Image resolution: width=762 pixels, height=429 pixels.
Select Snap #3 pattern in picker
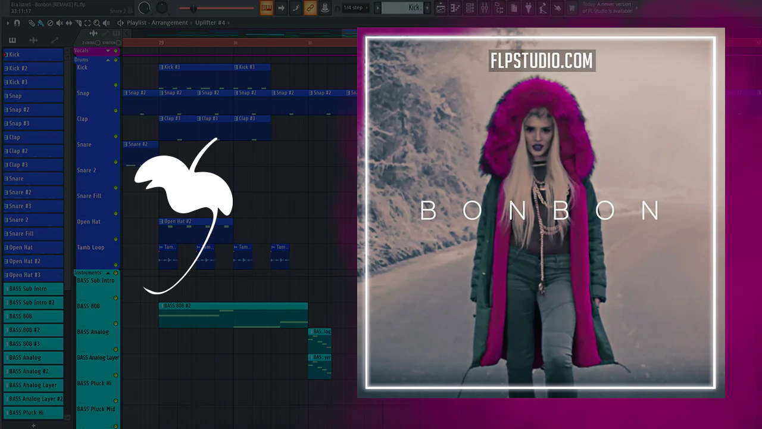(33, 123)
